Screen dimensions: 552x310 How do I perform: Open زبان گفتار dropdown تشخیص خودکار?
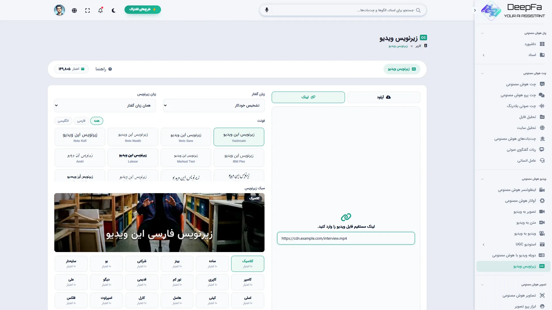point(214,105)
